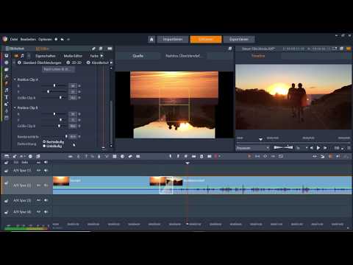Open the Optionen menu
This screenshot has width=353, height=265.
(46, 39)
